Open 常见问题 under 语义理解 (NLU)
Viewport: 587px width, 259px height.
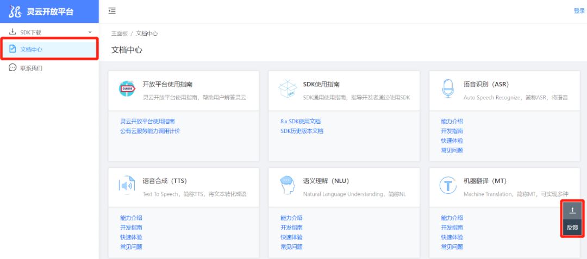coord(291,247)
